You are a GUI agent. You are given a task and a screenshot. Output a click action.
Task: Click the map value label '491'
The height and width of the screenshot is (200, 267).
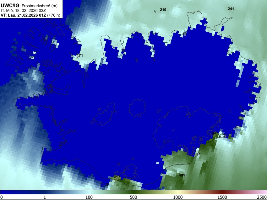coord(182,175)
